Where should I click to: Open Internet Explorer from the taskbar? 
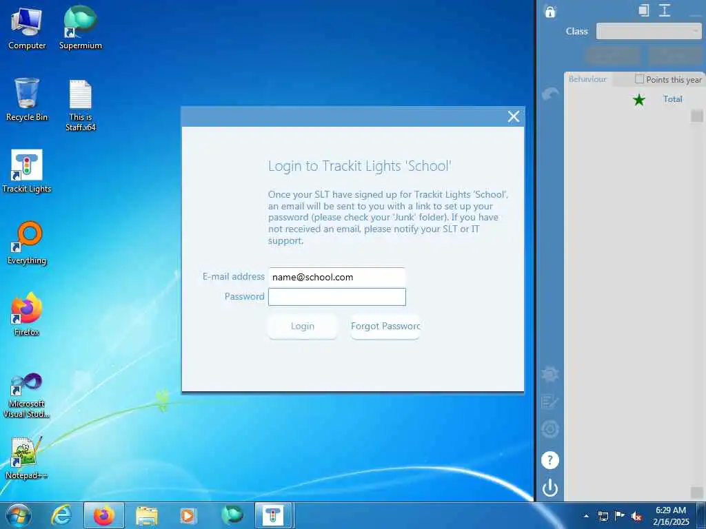(x=61, y=515)
